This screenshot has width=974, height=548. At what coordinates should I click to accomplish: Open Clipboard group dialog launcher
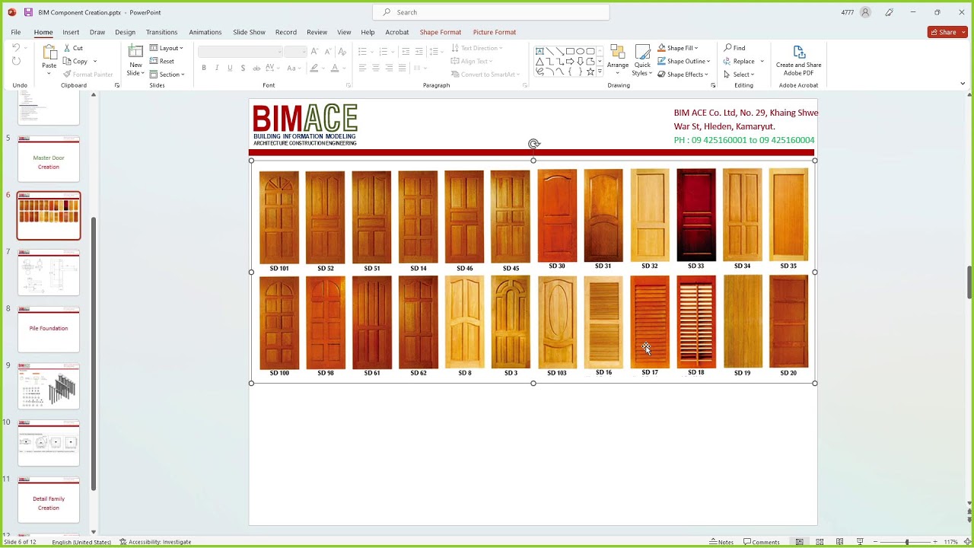(117, 85)
